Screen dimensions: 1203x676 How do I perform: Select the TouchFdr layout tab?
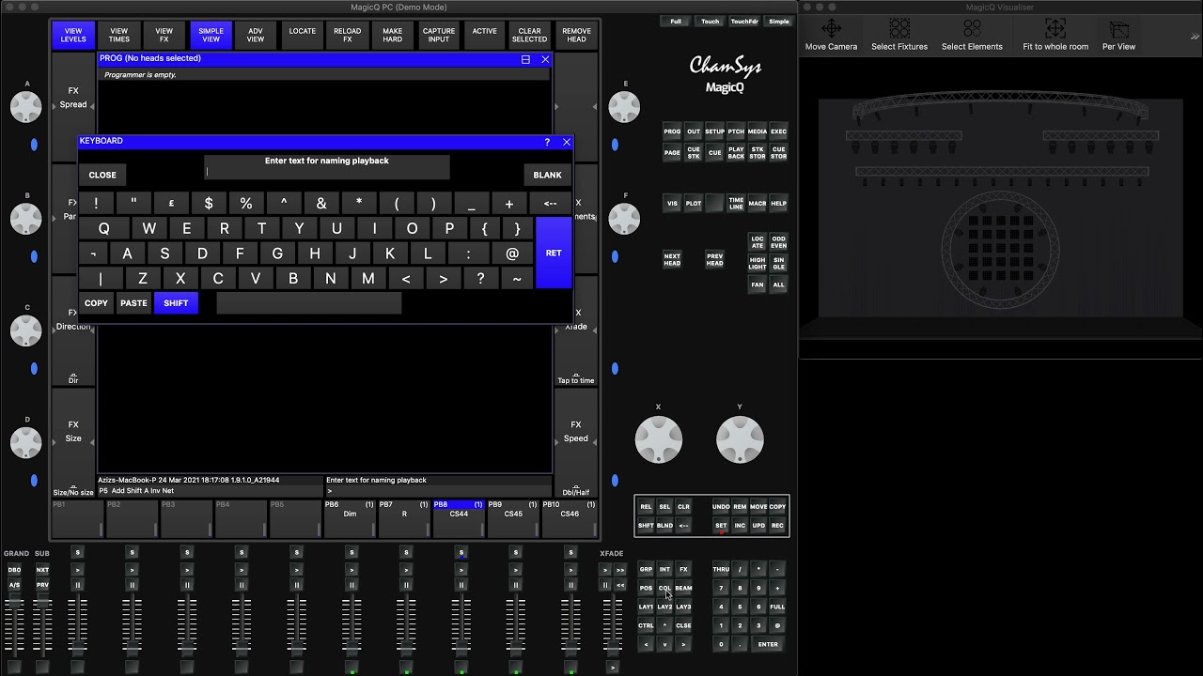tap(744, 21)
